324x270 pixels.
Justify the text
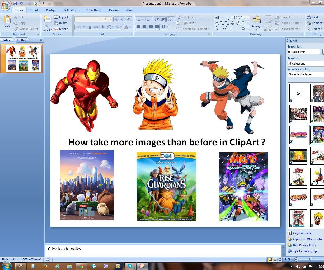click(x=157, y=27)
